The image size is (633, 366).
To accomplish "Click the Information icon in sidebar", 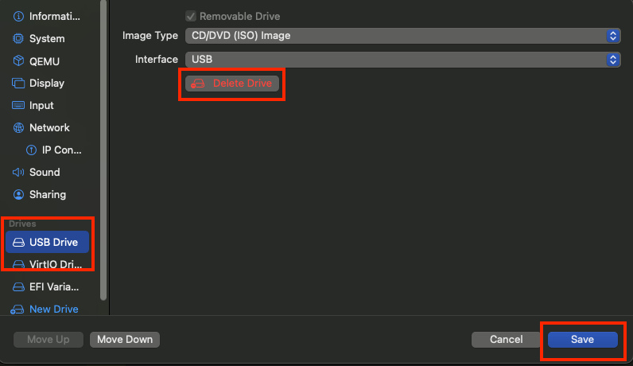I will tap(18, 16).
